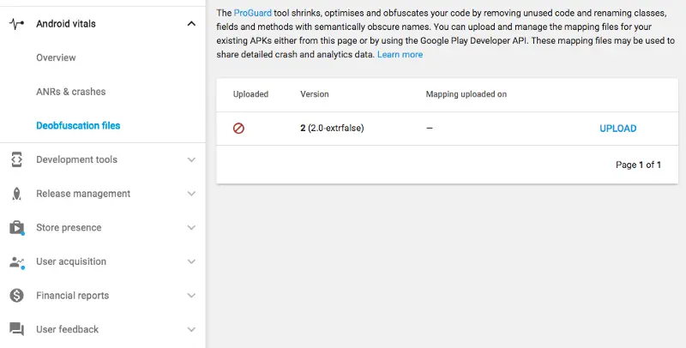The height and width of the screenshot is (348, 686).
Task: Click Upload for version 2
Action: coord(617,129)
